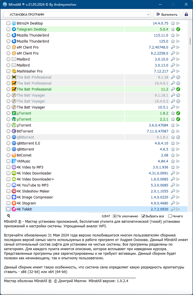Check the Bitrix24 Desktop checkbox
Screen dimensions: 193x295
(8, 23)
